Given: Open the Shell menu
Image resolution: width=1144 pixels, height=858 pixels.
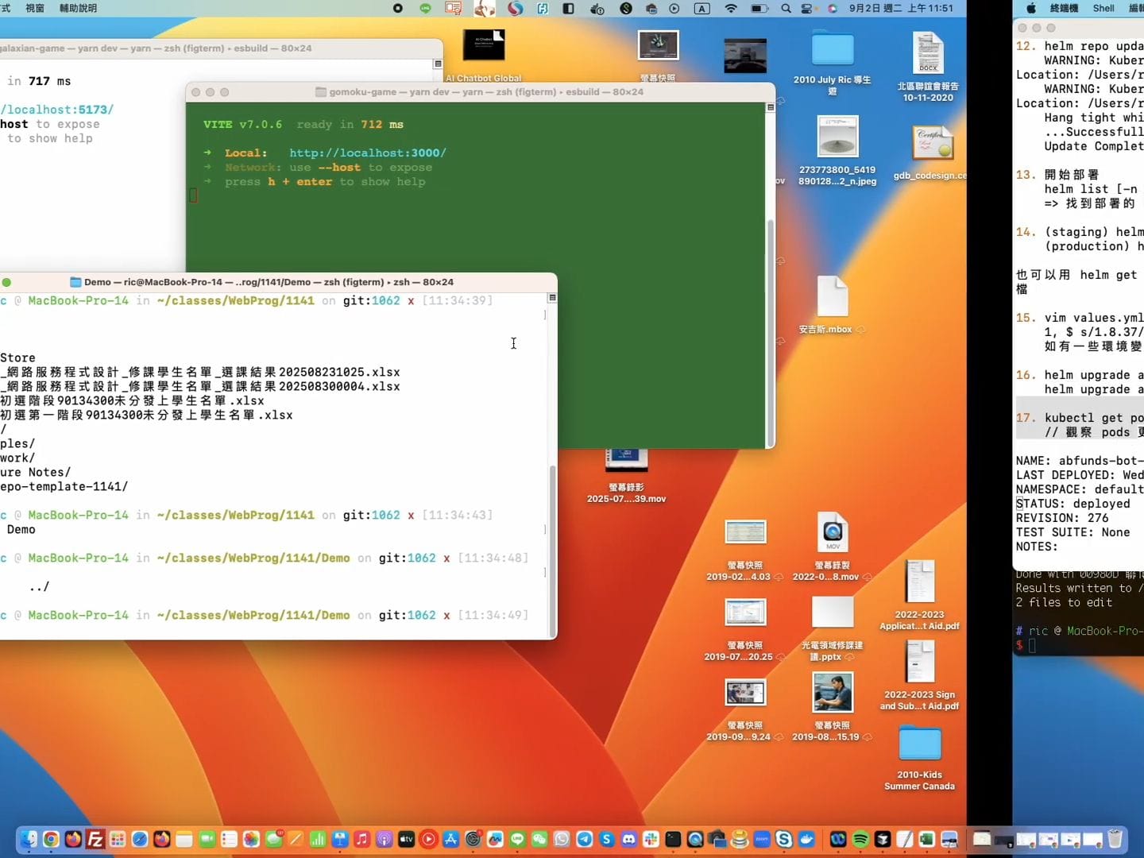Looking at the screenshot, I should click(1103, 8).
